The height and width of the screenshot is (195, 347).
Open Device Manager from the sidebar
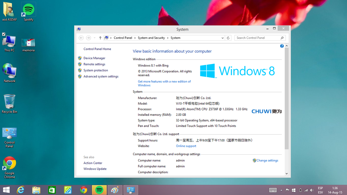[94, 58]
